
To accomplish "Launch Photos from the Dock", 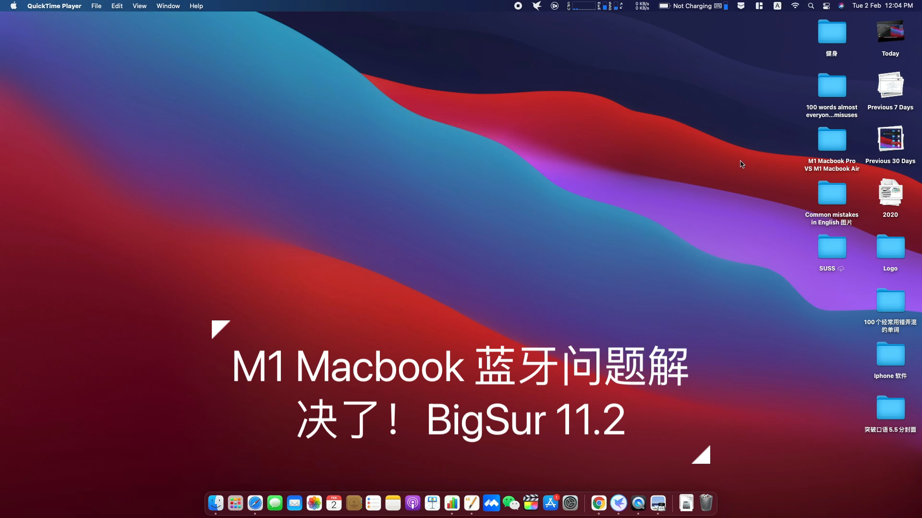I will [x=314, y=503].
